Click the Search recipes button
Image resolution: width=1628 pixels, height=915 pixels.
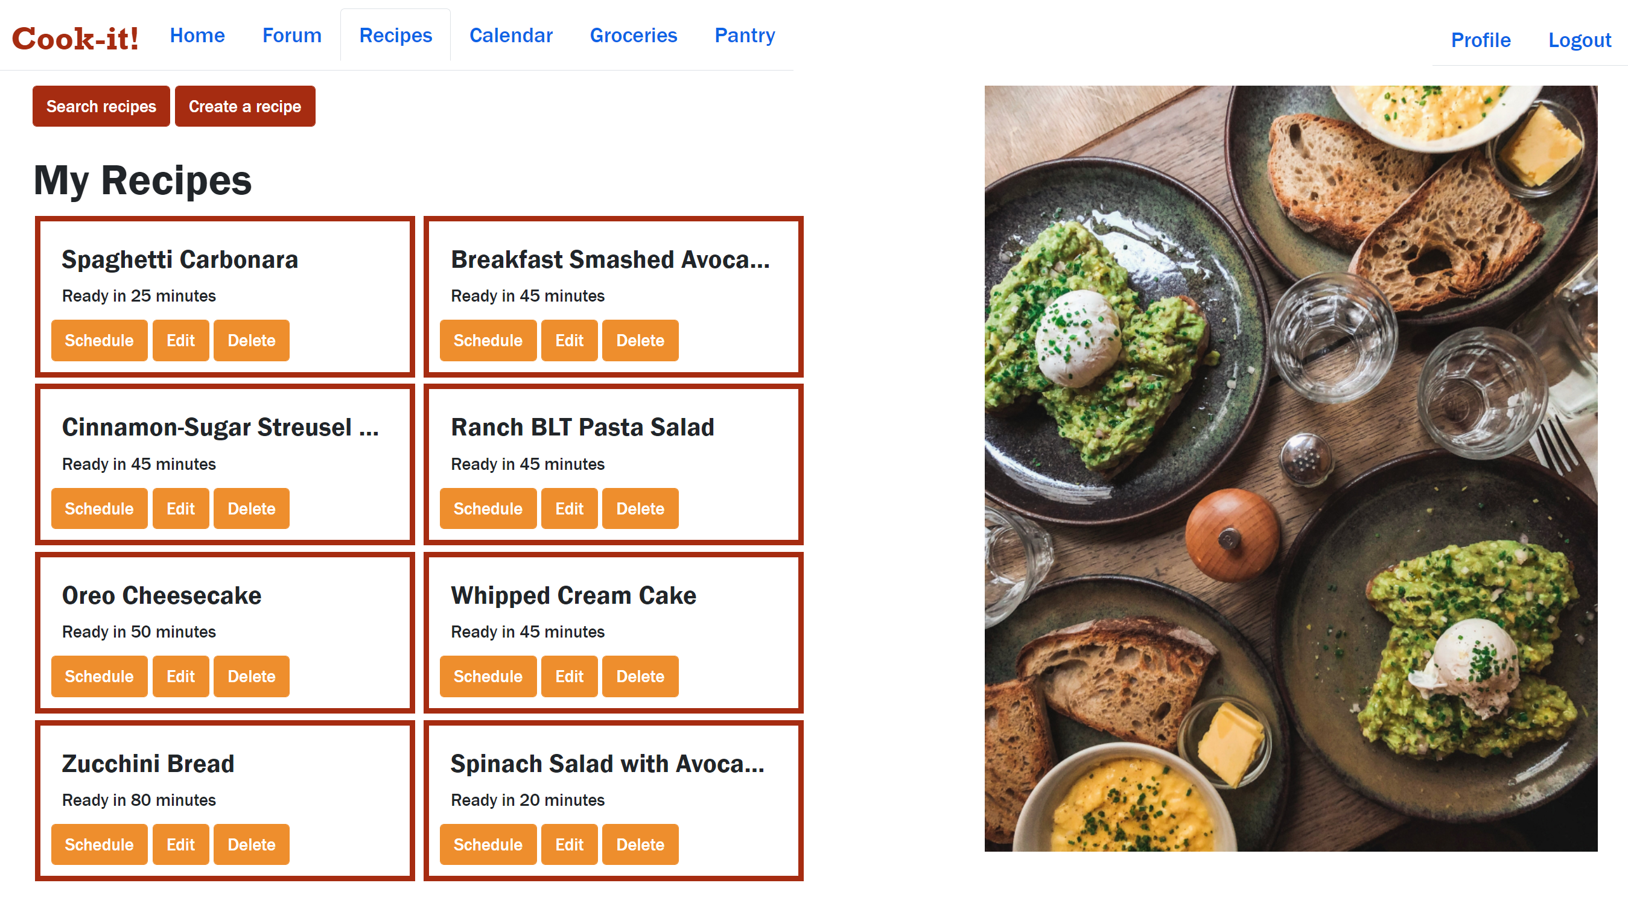(x=101, y=106)
